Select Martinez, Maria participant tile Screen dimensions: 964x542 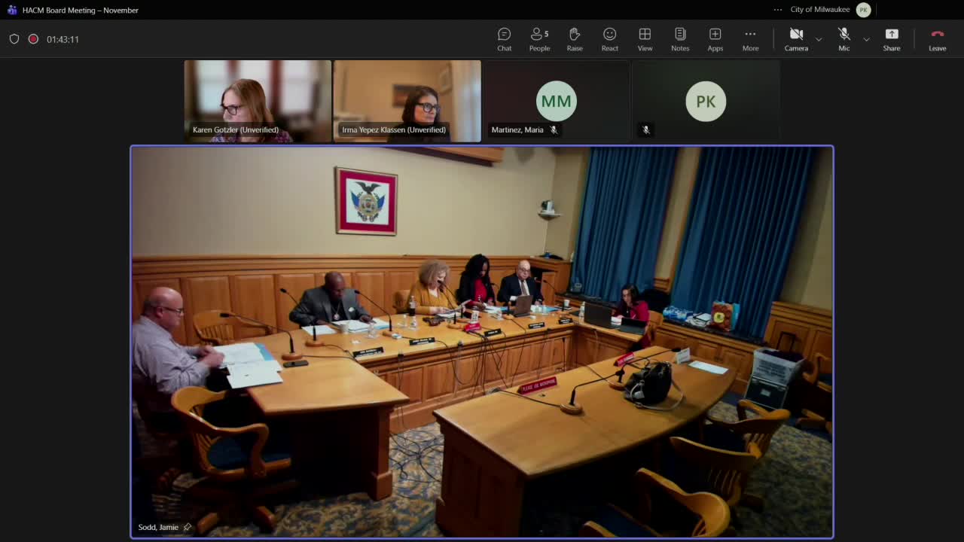[556, 101]
